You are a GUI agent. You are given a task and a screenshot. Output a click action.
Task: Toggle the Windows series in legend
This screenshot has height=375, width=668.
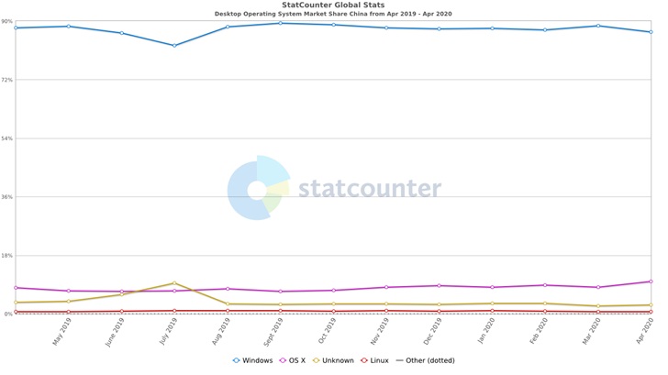pos(252,360)
